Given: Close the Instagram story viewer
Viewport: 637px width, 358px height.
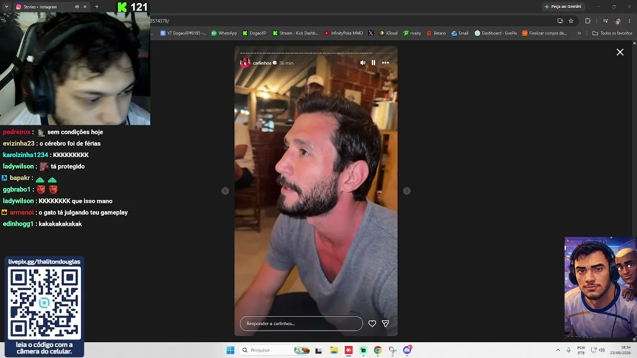Looking at the screenshot, I should (x=620, y=52).
